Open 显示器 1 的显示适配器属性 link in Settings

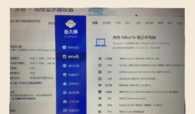[26, 83]
